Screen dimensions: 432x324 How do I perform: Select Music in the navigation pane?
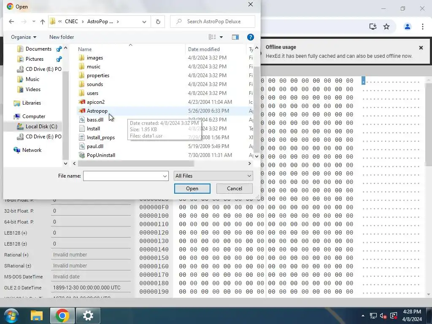click(x=32, y=79)
